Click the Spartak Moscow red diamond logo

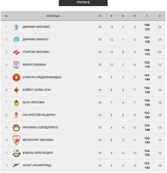(x=16, y=52)
